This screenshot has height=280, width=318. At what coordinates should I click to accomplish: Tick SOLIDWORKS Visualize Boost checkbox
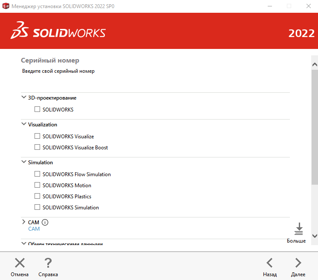click(38, 147)
